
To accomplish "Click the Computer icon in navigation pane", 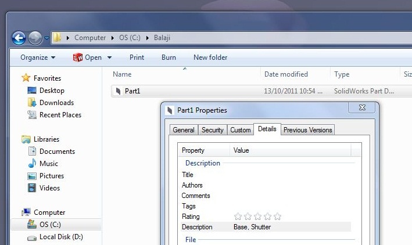I will [26, 212].
